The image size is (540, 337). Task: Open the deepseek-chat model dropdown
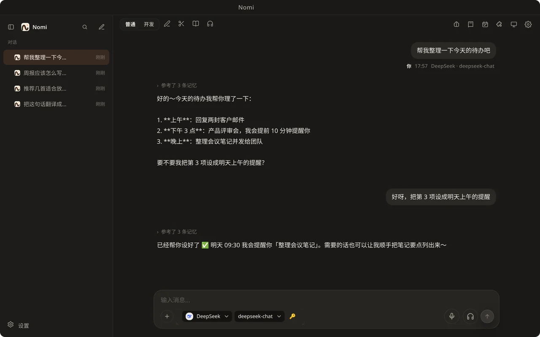click(x=259, y=316)
